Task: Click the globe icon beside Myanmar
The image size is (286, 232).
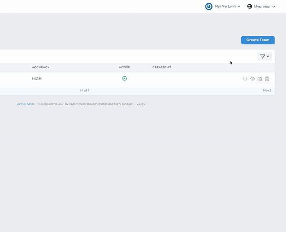Action: [250, 7]
